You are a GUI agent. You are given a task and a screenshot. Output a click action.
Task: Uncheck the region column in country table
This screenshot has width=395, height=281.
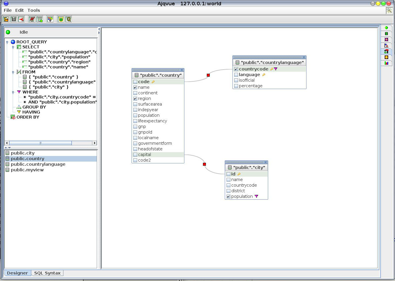[135, 99]
